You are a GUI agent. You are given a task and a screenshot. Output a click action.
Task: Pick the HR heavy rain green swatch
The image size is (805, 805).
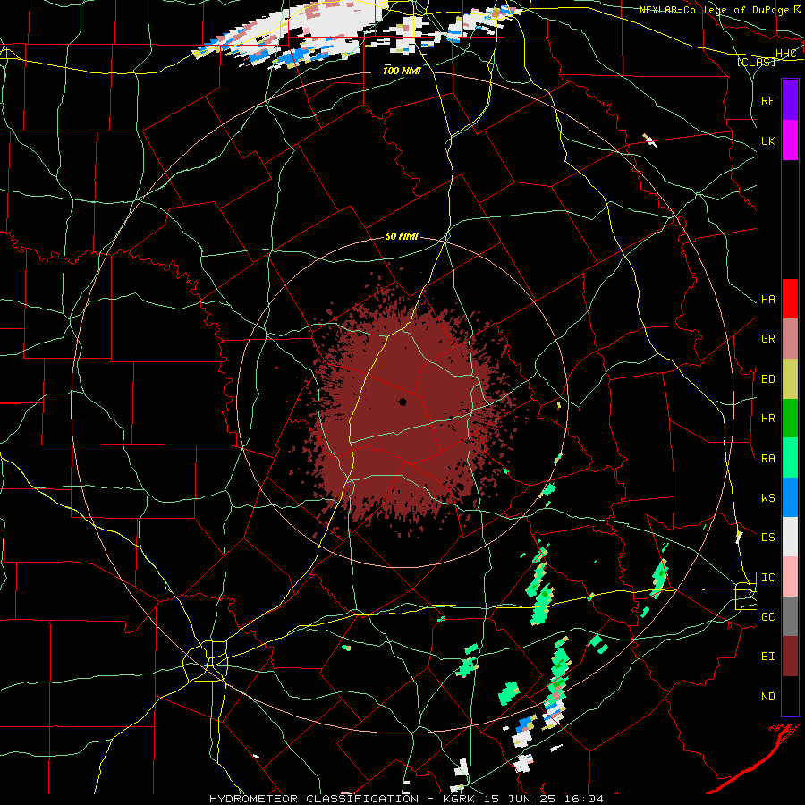(790, 419)
